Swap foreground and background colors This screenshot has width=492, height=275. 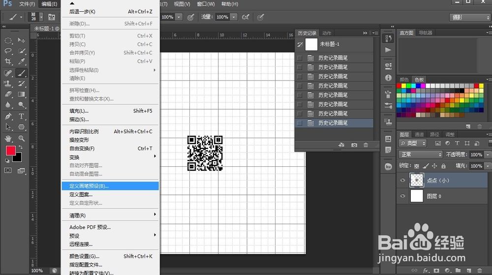(x=21, y=147)
